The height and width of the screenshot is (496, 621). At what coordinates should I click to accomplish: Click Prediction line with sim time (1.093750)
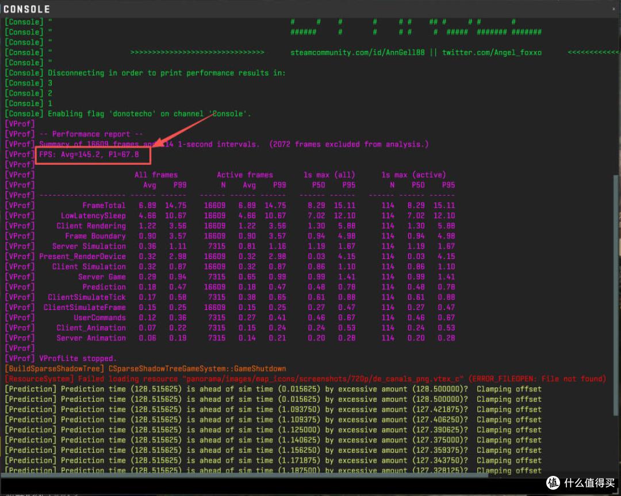pos(273,409)
